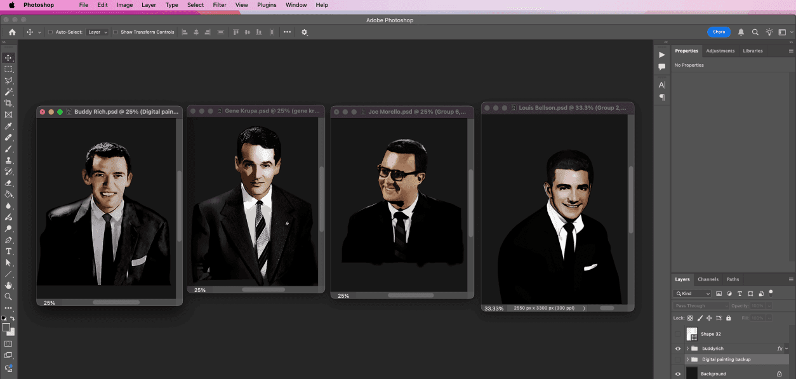Click the lock all layers icon
This screenshot has width=796, height=379.
click(x=728, y=318)
